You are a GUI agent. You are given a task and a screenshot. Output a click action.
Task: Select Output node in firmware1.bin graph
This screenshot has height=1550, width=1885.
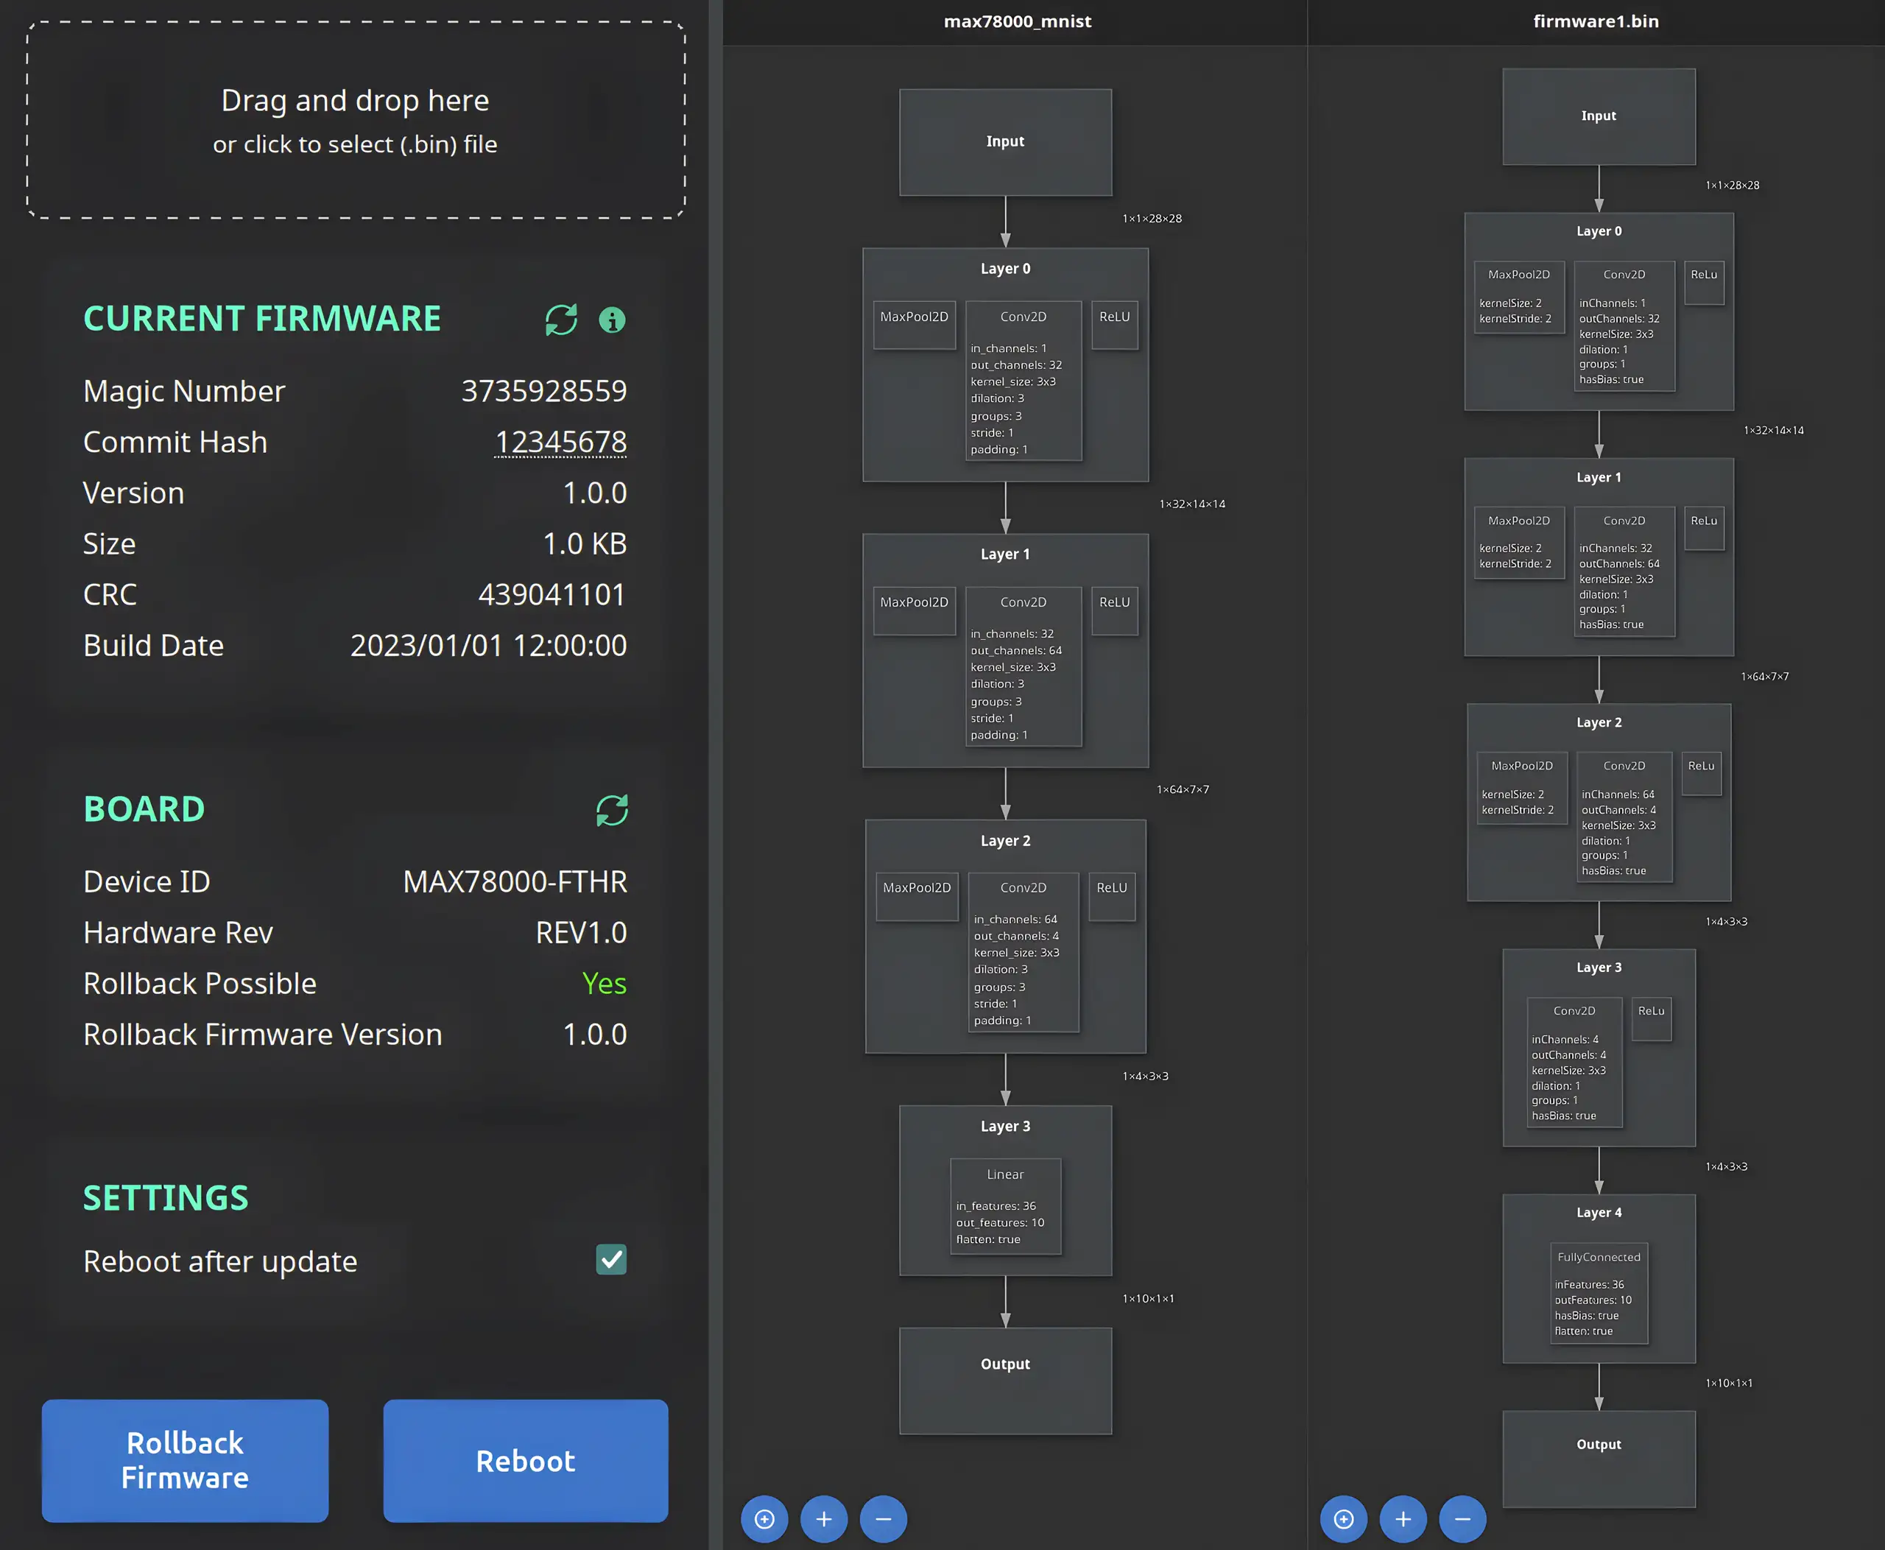coord(1599,1459)
